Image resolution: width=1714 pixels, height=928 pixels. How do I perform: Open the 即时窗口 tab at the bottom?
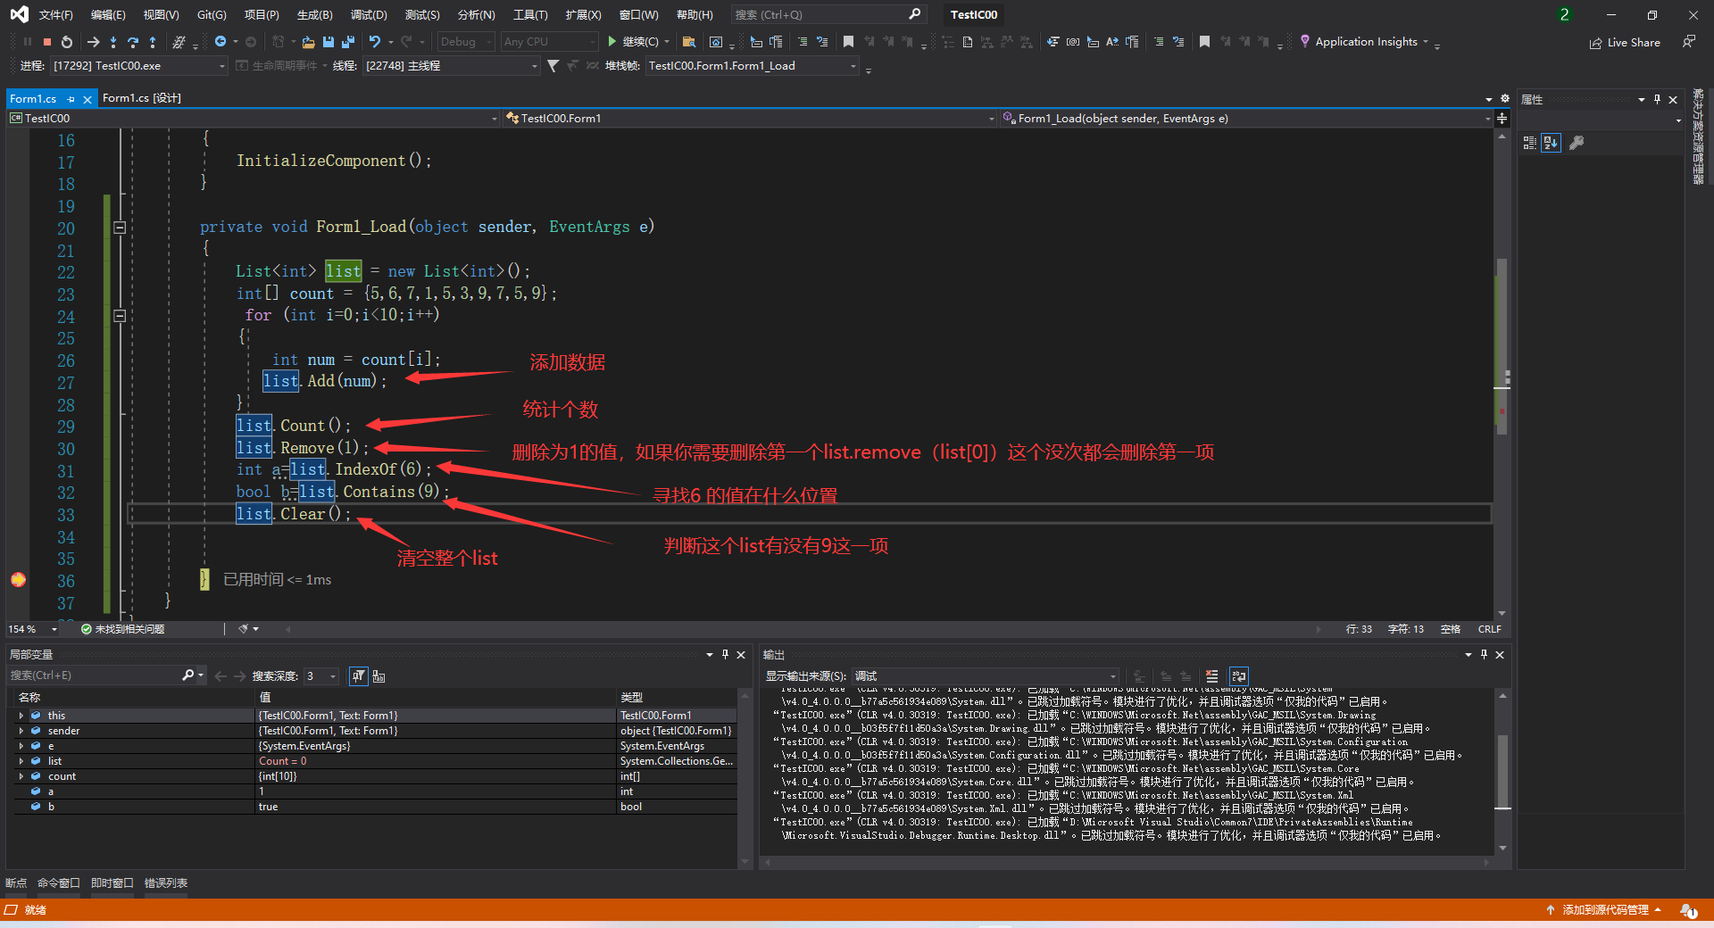pos(112,883)
